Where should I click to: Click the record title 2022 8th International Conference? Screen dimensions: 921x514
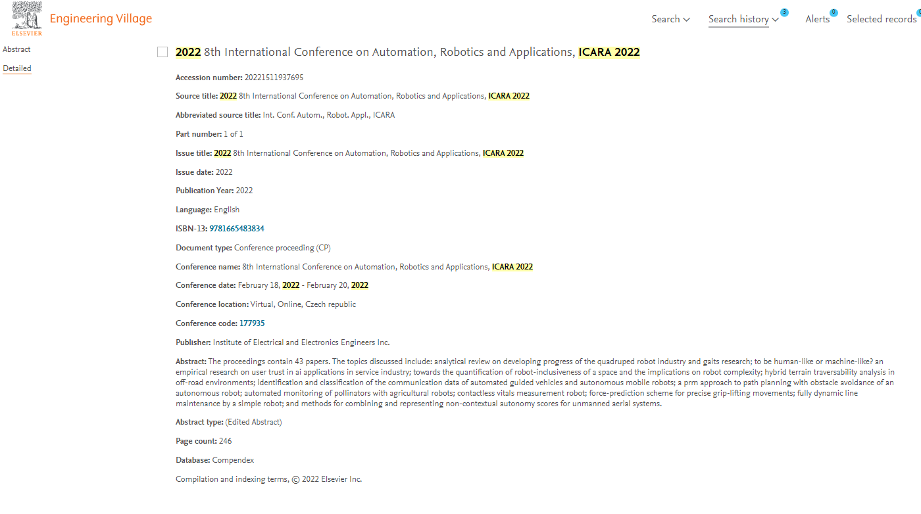(408, 52)
